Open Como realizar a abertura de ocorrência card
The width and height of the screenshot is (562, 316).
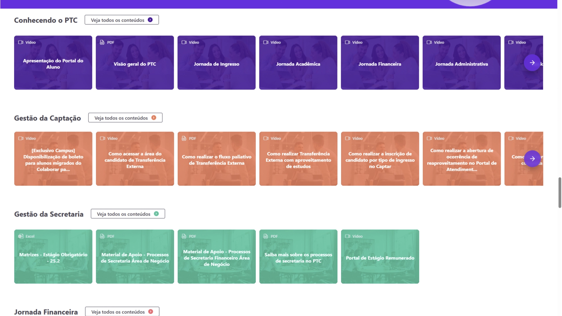[462, 159]
